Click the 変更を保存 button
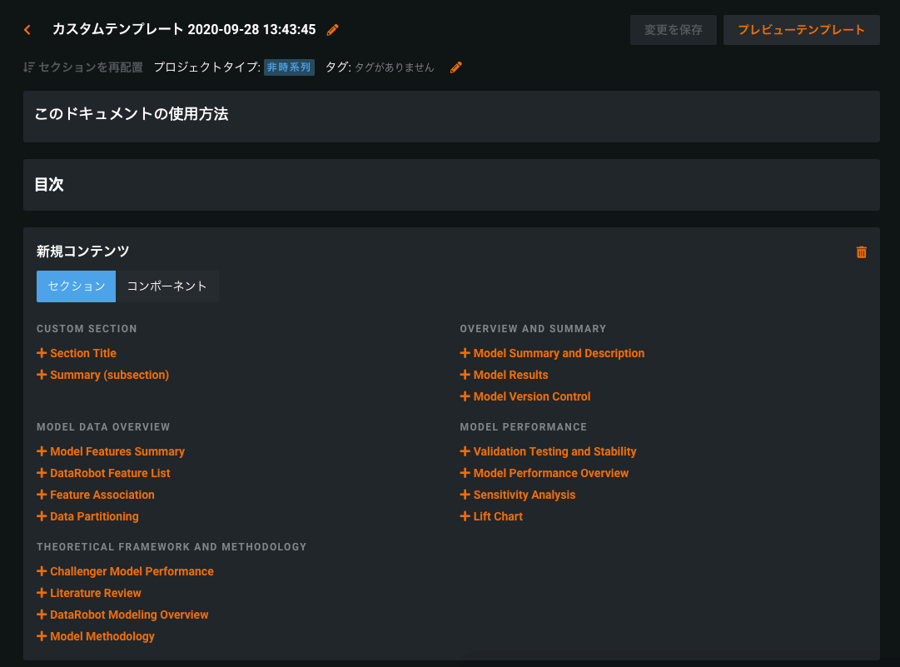900x667 pixels. tap(673, 30)
